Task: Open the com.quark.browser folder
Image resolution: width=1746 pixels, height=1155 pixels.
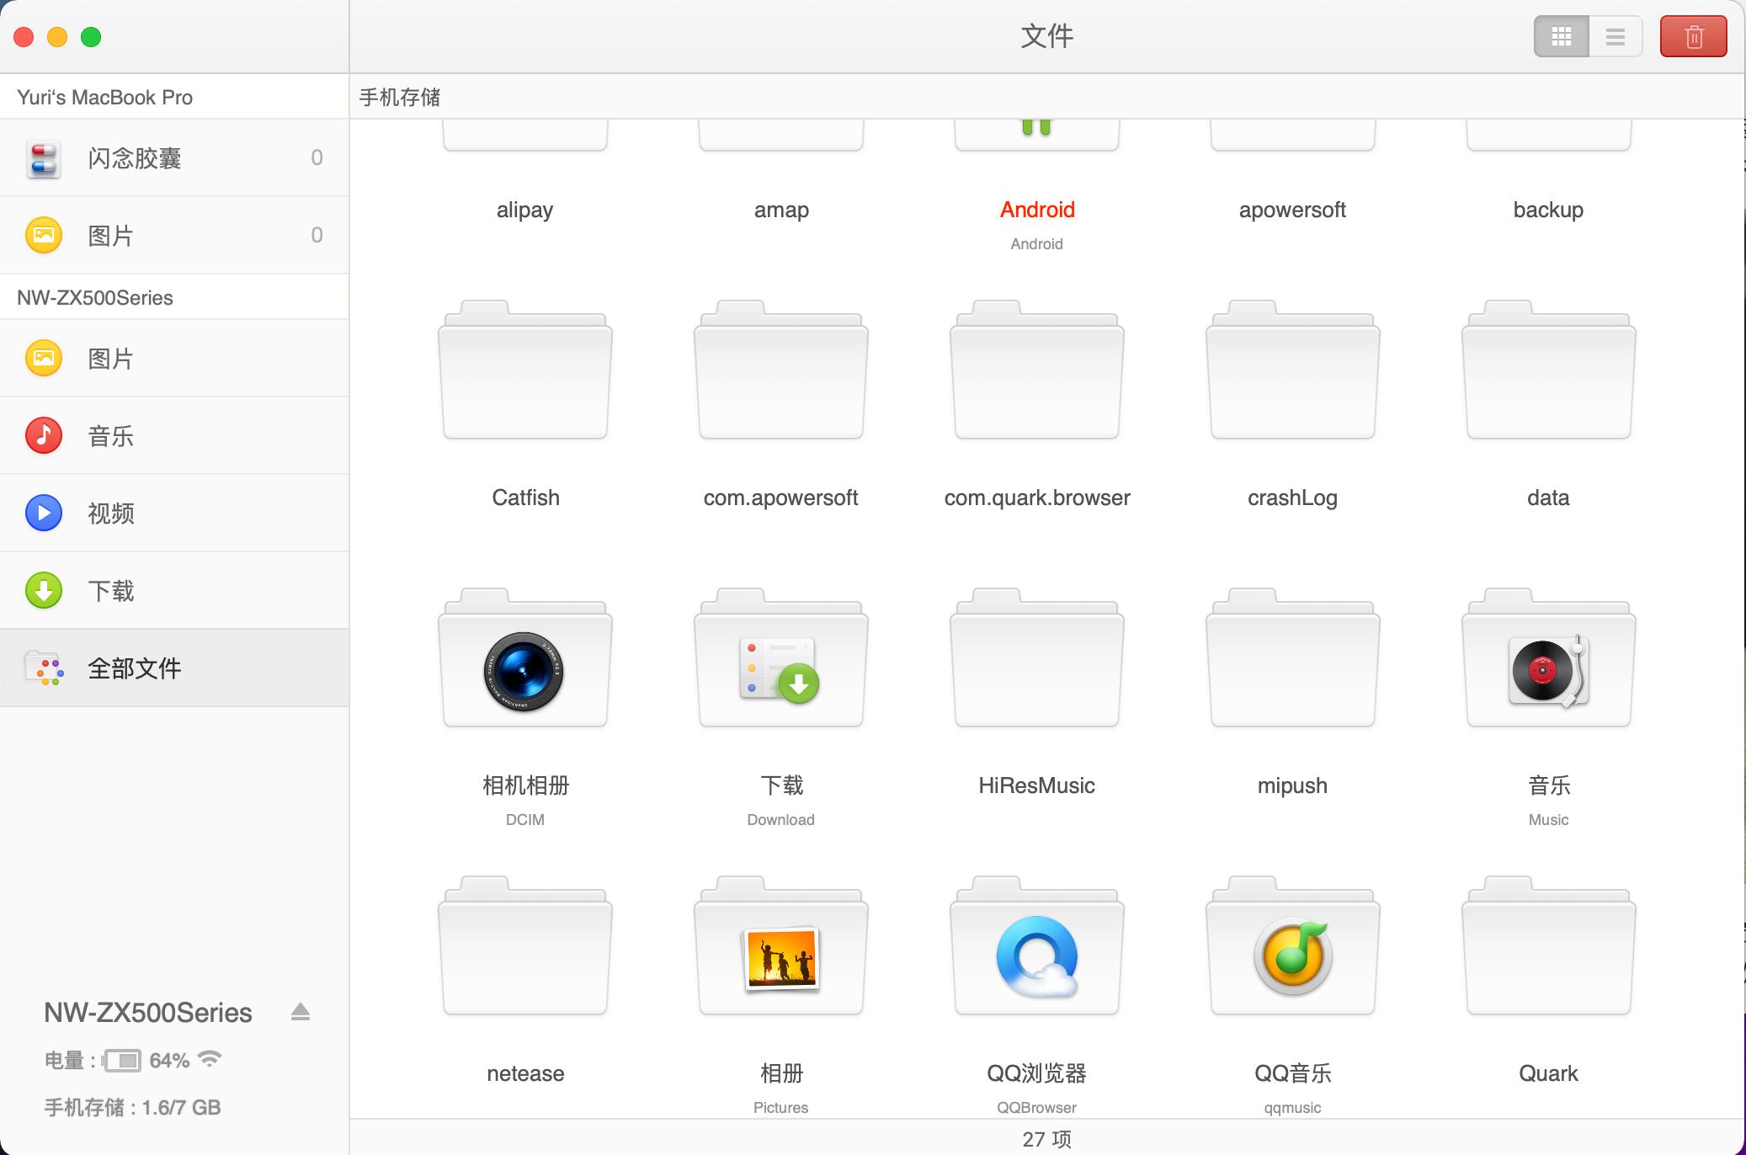Action: pyautogui.click(x=1036, y=373)
